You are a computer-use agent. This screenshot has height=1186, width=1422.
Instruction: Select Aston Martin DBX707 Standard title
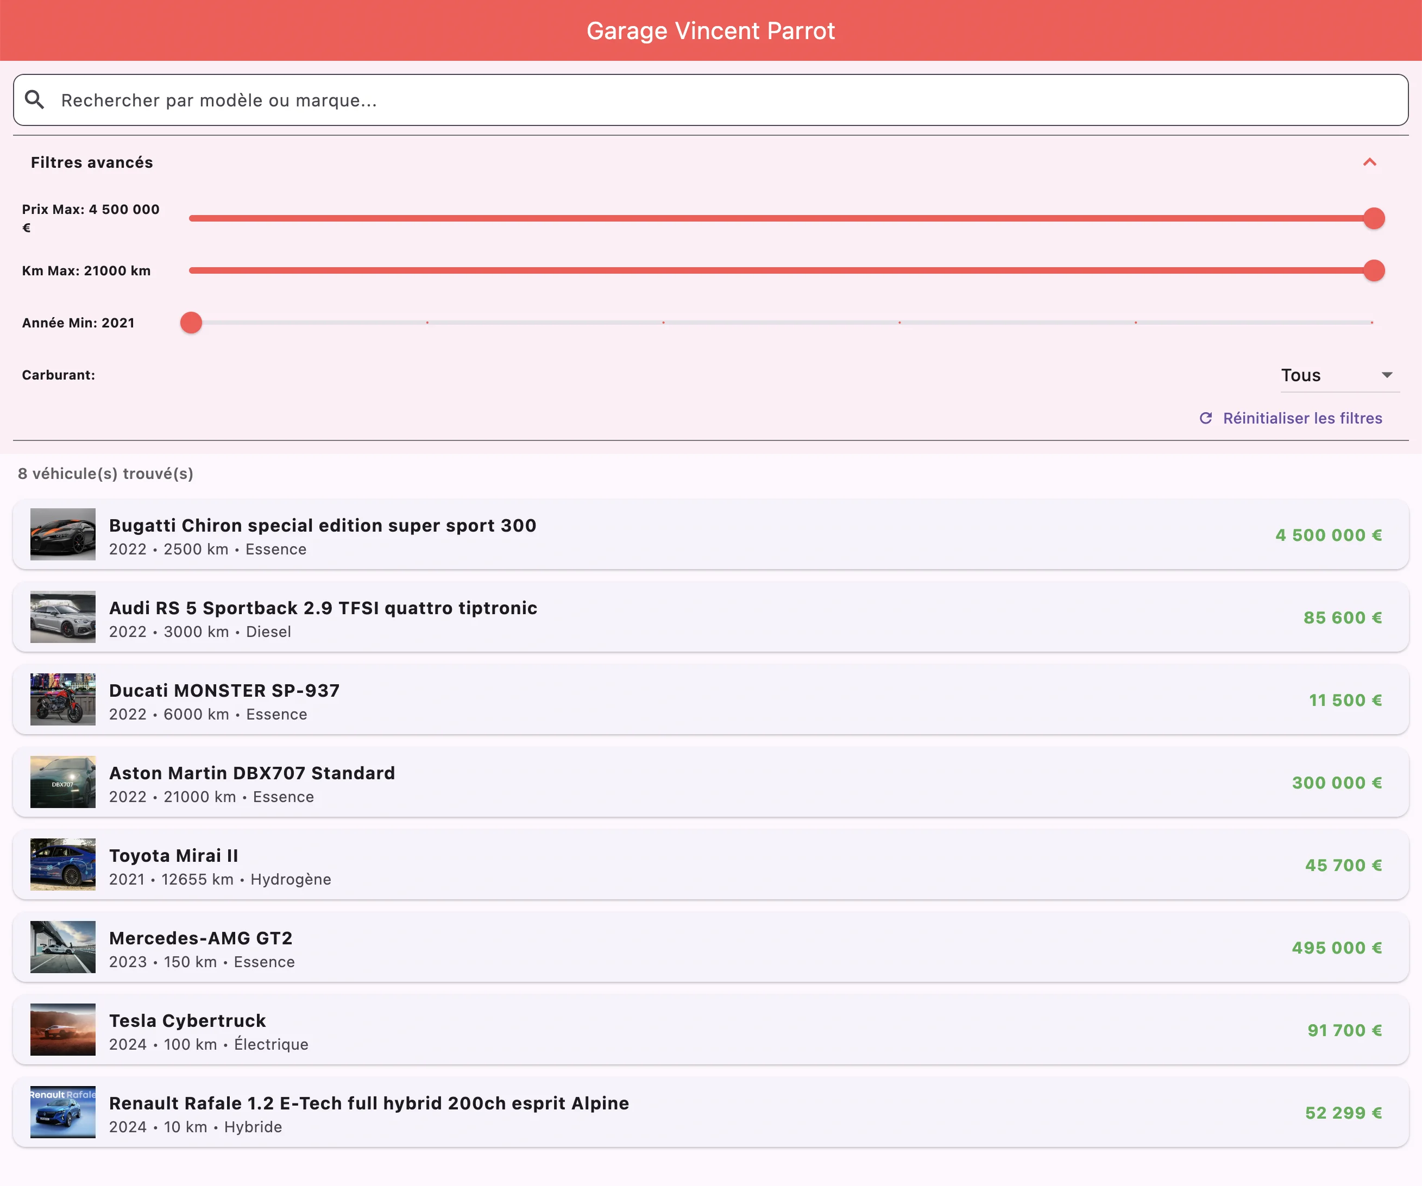tap(252, 773)
